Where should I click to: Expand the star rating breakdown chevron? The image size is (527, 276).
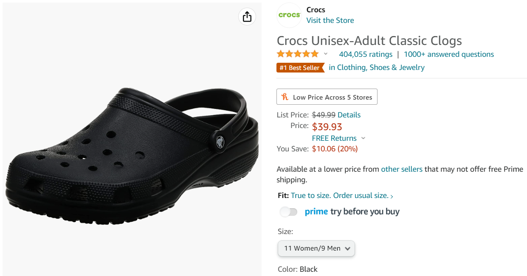pos(326,54)
